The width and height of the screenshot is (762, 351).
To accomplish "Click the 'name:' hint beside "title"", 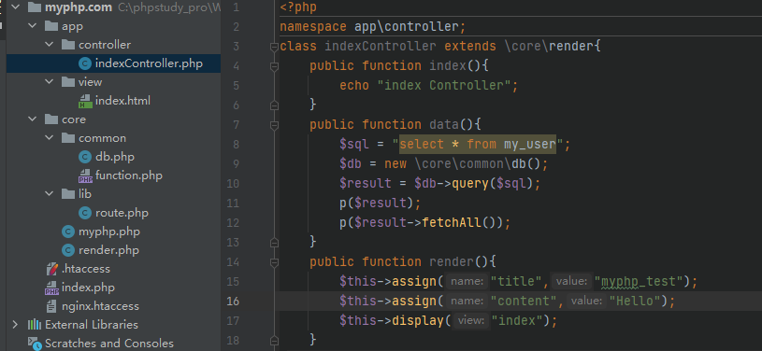I will 467,282.
